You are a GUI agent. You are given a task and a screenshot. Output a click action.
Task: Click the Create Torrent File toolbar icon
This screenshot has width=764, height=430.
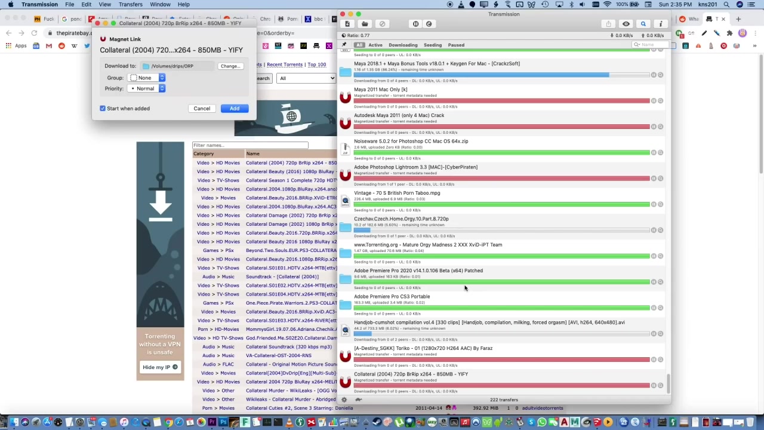click(x=347, y=24)
